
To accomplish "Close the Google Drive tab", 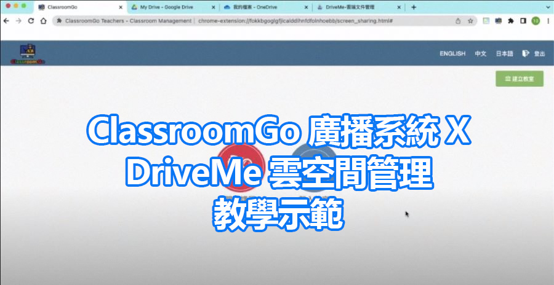I will point(213,7).
